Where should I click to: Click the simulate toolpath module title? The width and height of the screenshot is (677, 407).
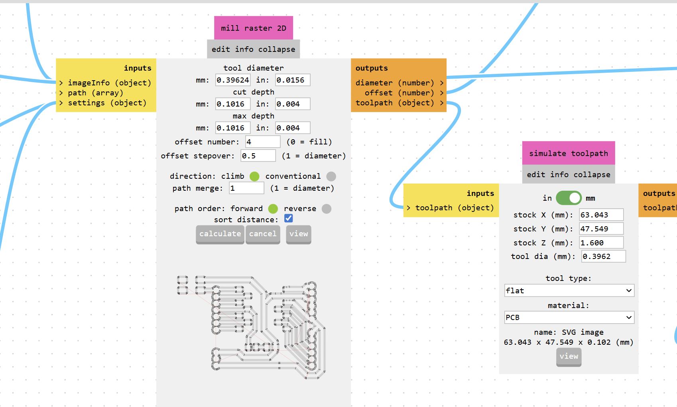pos(569,153)
